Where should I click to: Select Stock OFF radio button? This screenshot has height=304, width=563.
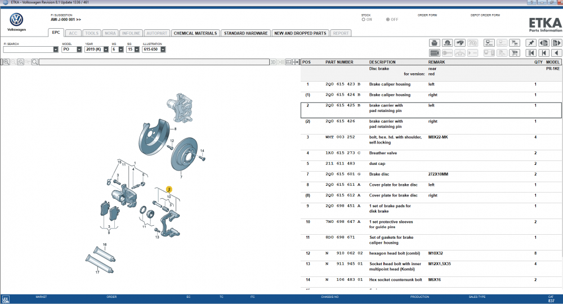pos(388,19)
